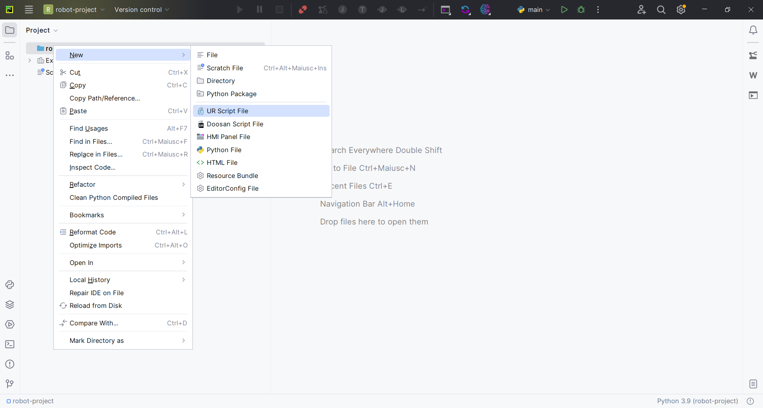The height and width of the screenshot is (408, 763).
Task: Click robot-project breadcrumb in status bar
Action: (x=33, y=401)
